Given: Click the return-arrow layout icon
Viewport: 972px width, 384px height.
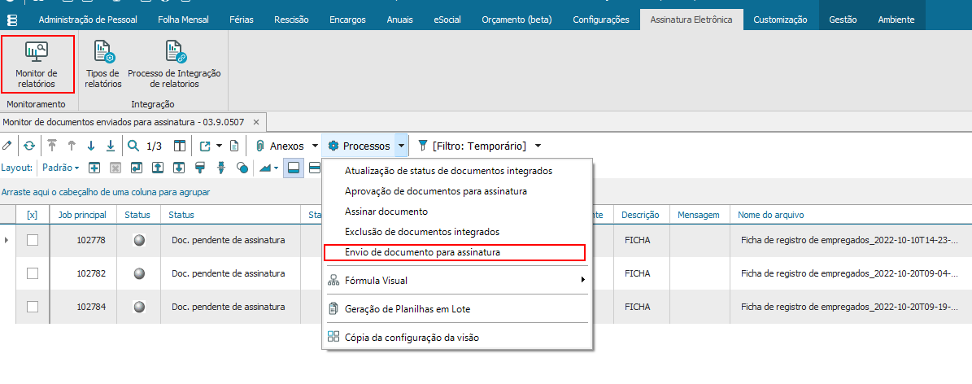Looking at the screenshot, I should click(x=137, y=167).
